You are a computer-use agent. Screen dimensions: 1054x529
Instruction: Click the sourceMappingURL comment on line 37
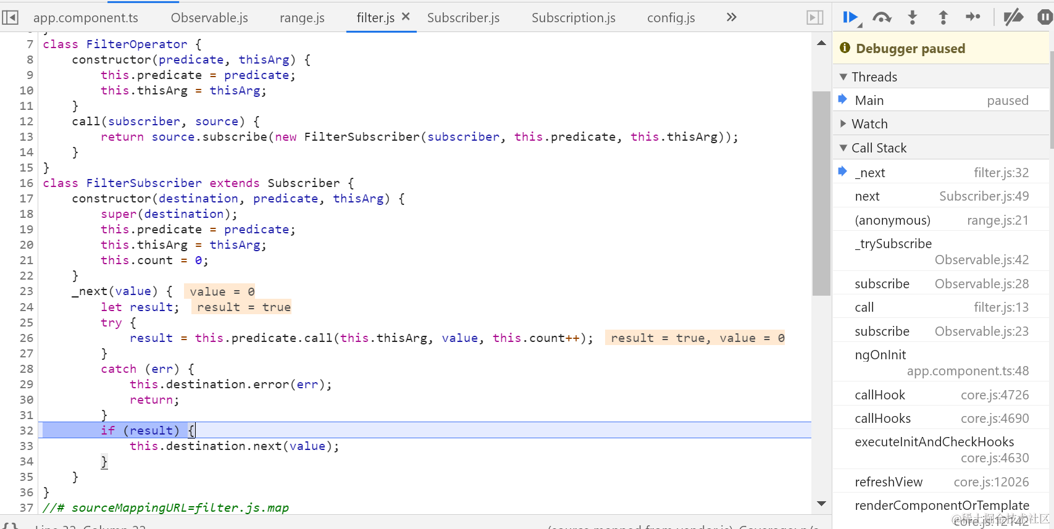165,507
